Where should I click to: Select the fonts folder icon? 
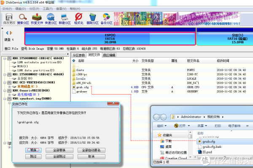coord(74,70)
